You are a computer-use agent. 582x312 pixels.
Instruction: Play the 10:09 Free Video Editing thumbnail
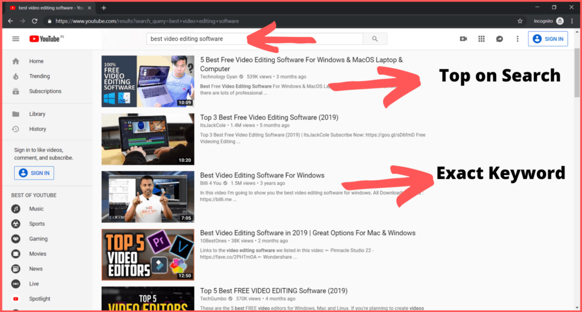(148, 81)
